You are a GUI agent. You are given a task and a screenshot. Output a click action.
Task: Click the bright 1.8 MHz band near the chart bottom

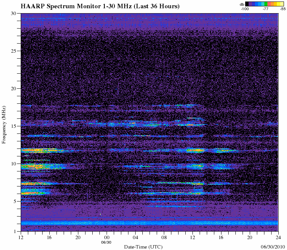click(150, 223)
